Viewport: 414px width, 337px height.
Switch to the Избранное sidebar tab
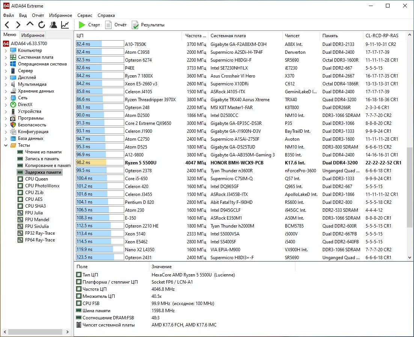tap(33, 35)
